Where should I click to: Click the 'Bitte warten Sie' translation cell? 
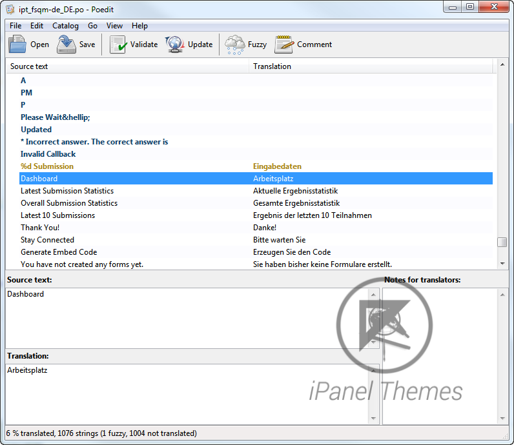click(280, 240)
